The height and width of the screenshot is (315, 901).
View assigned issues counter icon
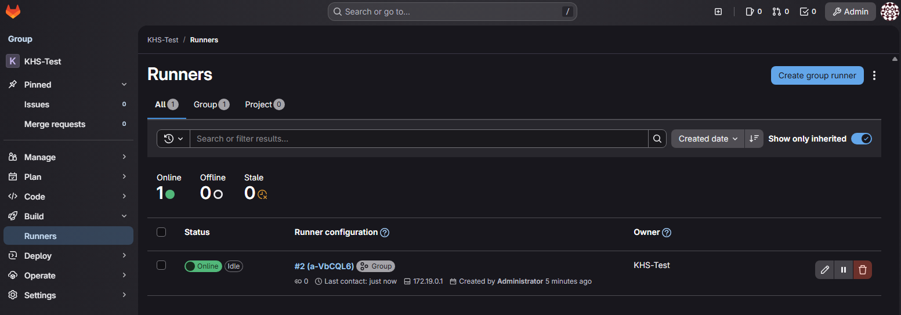pos(754,12)
